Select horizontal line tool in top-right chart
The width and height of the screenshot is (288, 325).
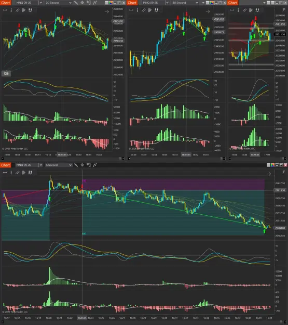[232, 10]
